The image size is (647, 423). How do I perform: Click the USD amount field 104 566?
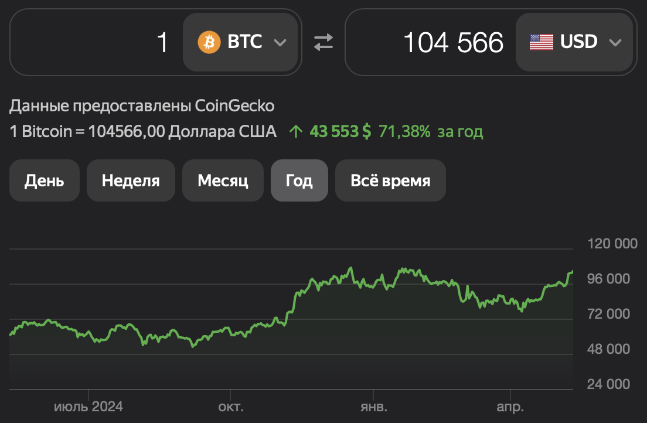tap(431, 42)
